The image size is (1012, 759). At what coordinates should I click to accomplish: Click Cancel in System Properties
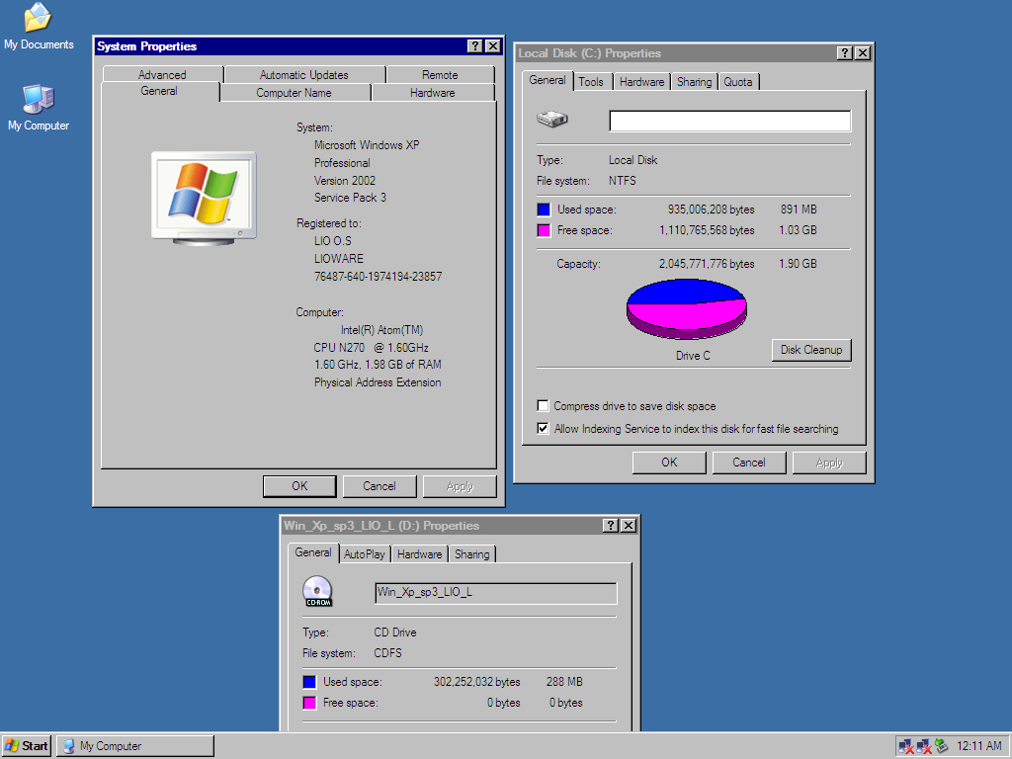pyautogui.click(x=379, y=486)
